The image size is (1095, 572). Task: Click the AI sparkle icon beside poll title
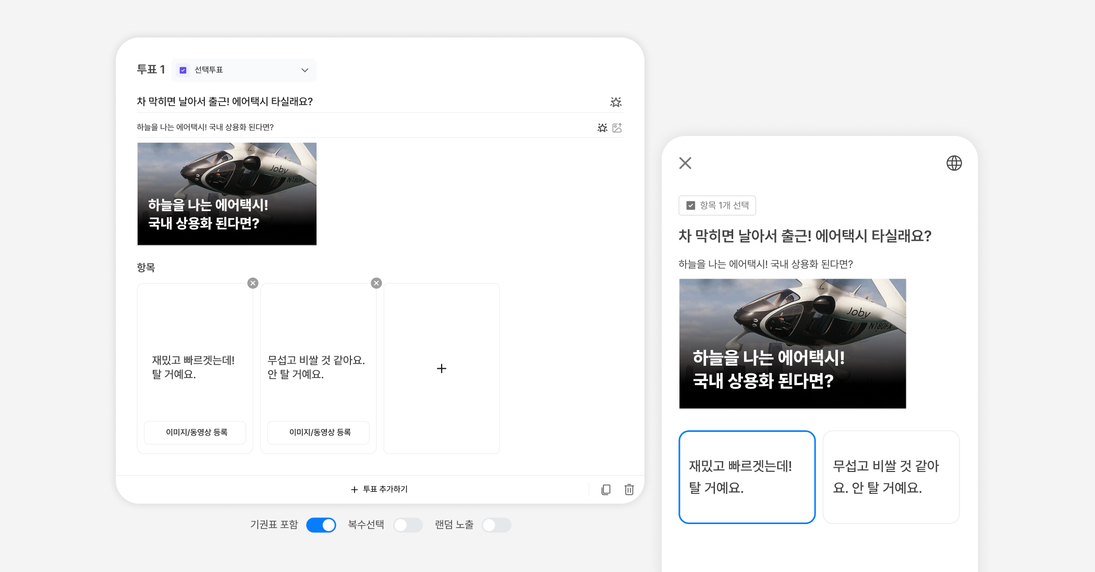616,102
